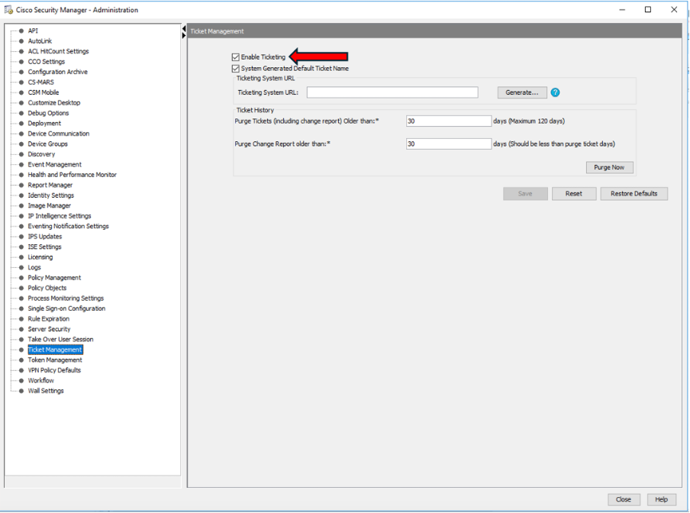Click the Purge Now button
Screen dimensions: 690x513
tap(609, 168)
